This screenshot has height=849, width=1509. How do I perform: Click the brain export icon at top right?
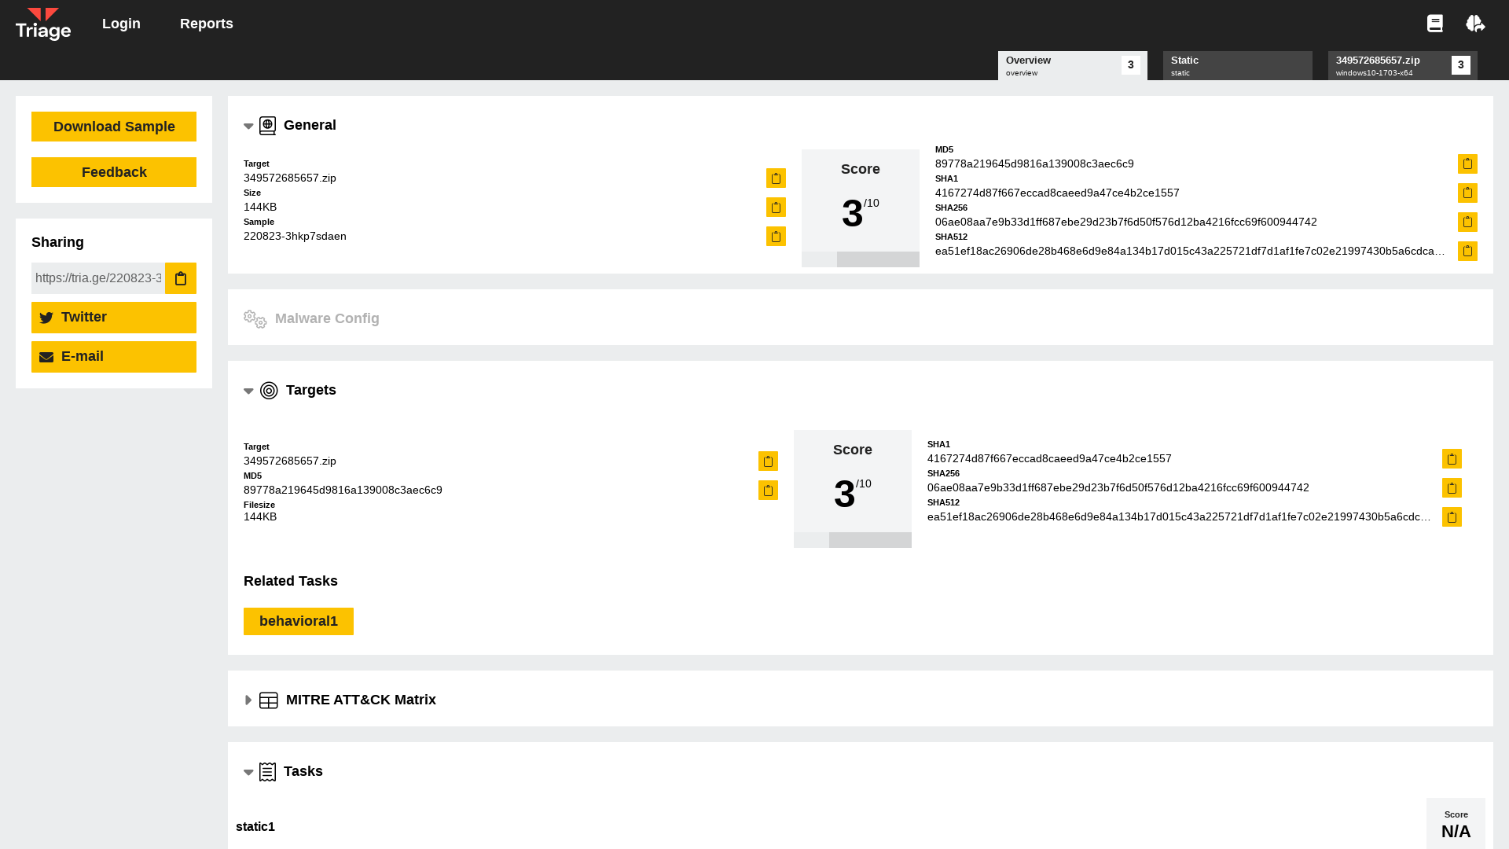1476,23
